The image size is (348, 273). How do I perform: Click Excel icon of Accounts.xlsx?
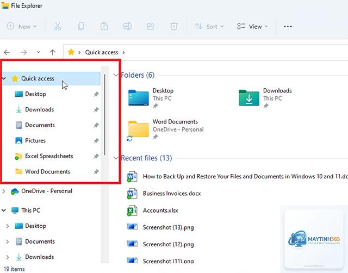coord(132,210)
